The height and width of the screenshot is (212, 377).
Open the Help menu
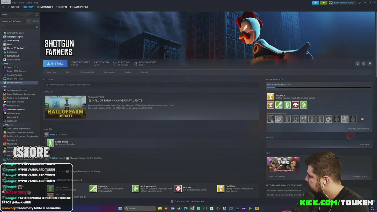pos(36,3)
